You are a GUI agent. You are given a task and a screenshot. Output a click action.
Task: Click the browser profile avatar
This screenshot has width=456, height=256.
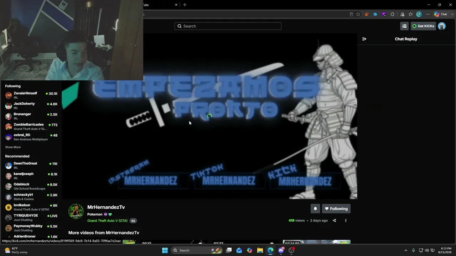point(419,14)
